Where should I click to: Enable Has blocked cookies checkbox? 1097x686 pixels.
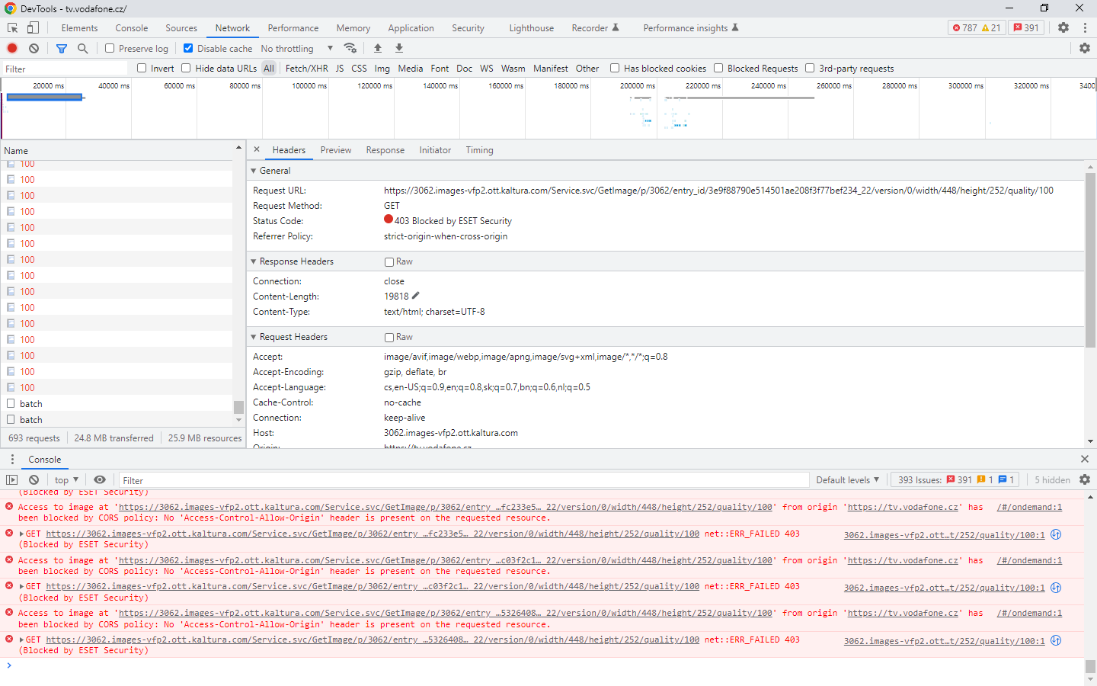(615, 68)
